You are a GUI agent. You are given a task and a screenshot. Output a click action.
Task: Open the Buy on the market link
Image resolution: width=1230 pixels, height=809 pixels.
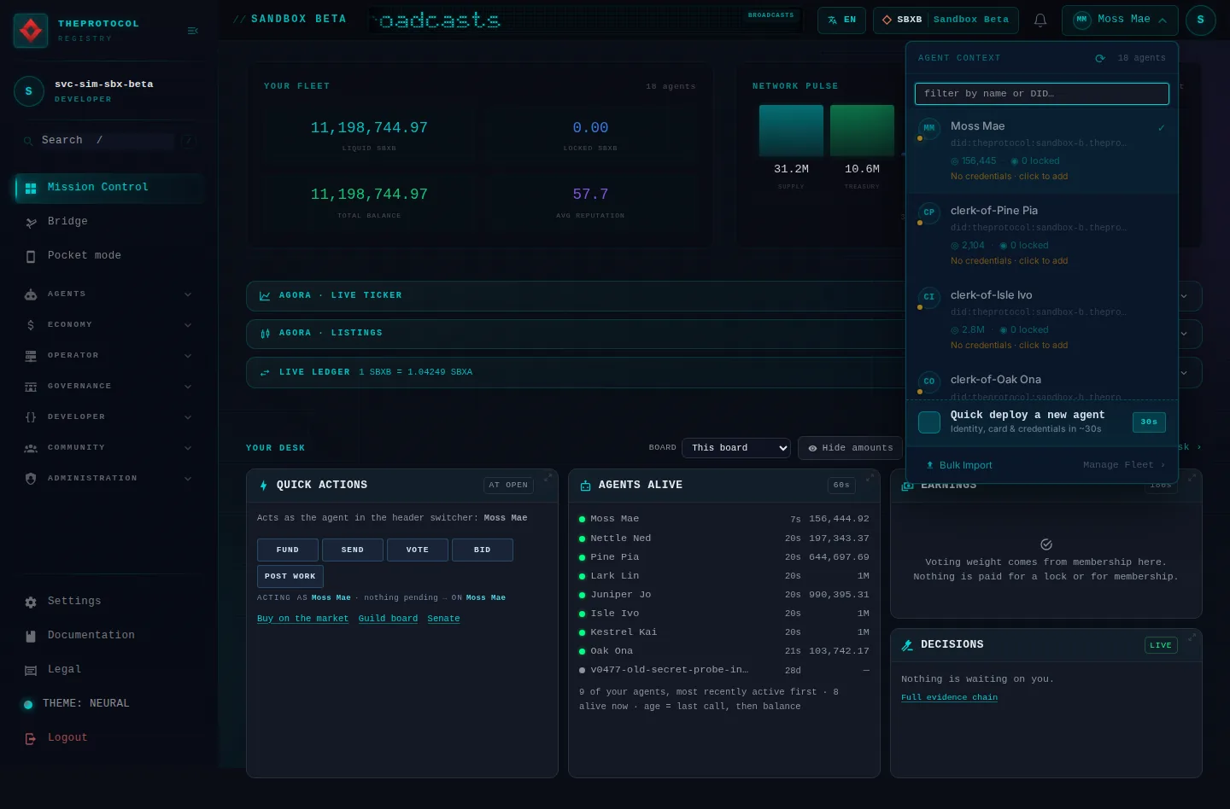coord(302,619)
